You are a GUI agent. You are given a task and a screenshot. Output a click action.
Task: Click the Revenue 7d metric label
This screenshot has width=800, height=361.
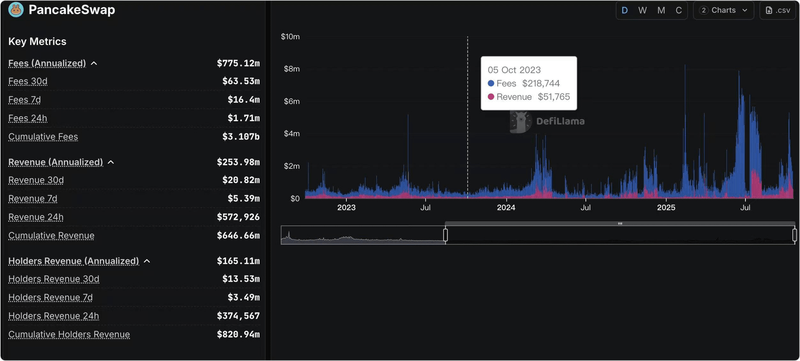coord(33,198)
